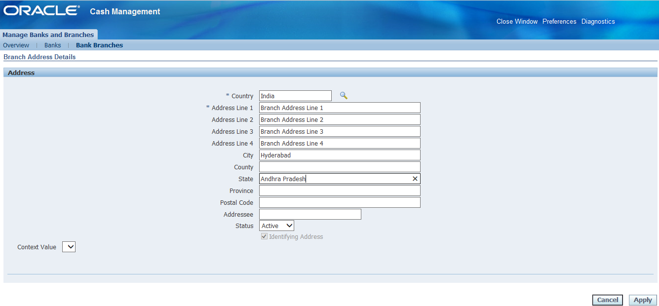
Task: Open the Diagnostics link
Action: pyautogui.click(x=598, y=22)
